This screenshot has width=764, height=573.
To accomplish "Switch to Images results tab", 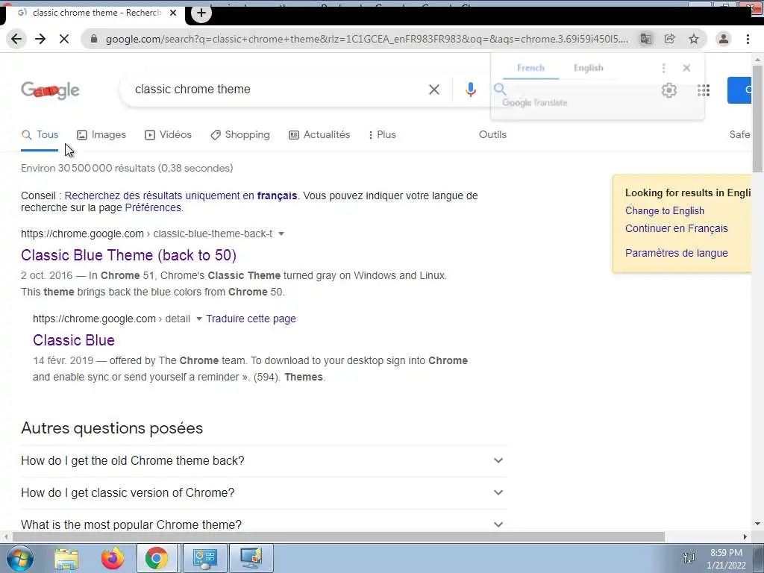I will coord(101,135).
